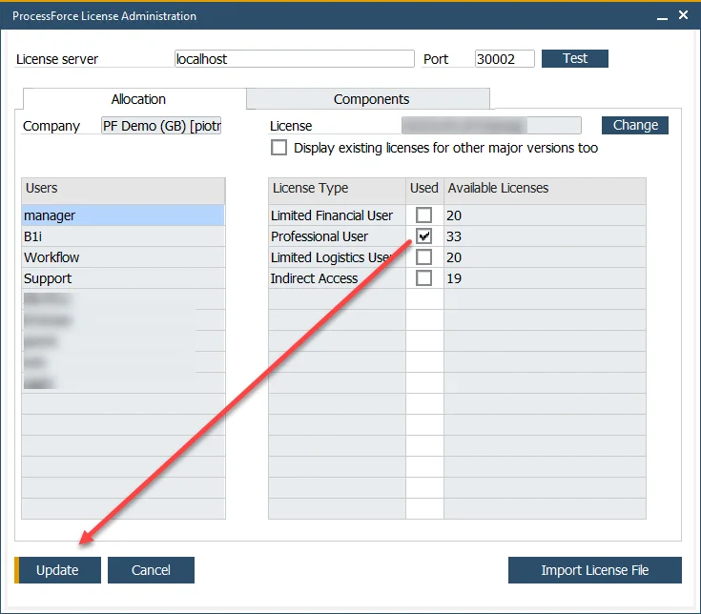Close the License Administration window

(x=683, y=15)
